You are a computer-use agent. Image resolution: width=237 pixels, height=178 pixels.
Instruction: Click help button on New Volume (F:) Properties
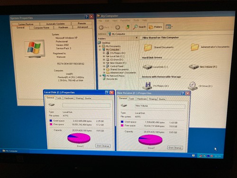183,94
